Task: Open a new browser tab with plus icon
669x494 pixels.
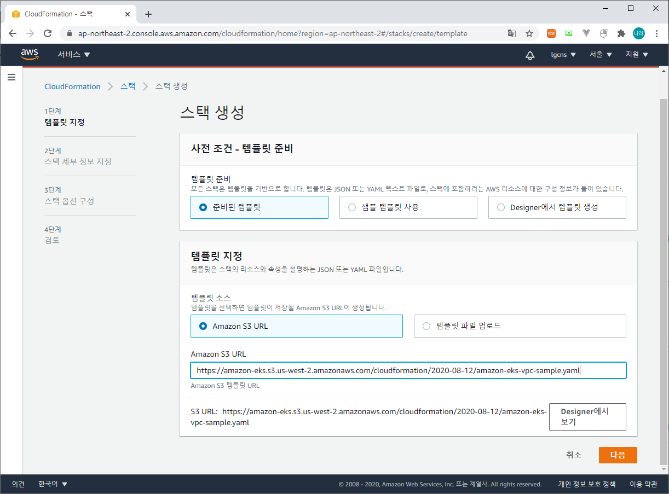Action: tap(148, 14)
